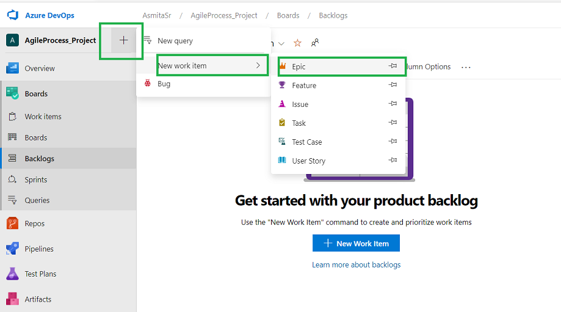Image resolution: width=561 pixels, height=312 pixels.
Task: Click the team members icon beside star
Action: tap(315, 43)
